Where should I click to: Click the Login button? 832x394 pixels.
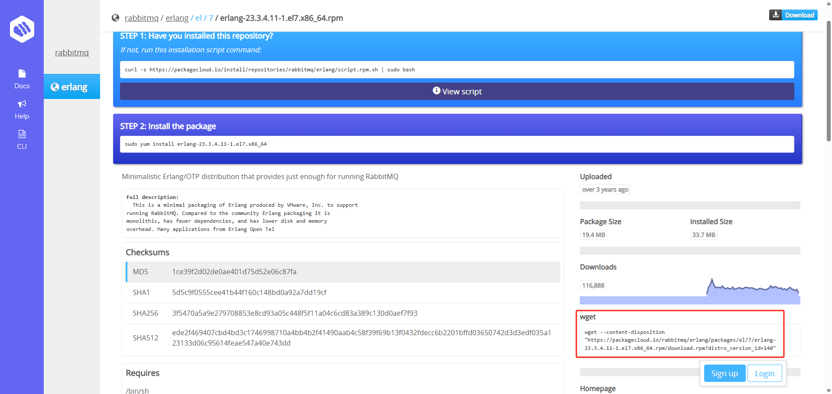[x=765, y=373]
